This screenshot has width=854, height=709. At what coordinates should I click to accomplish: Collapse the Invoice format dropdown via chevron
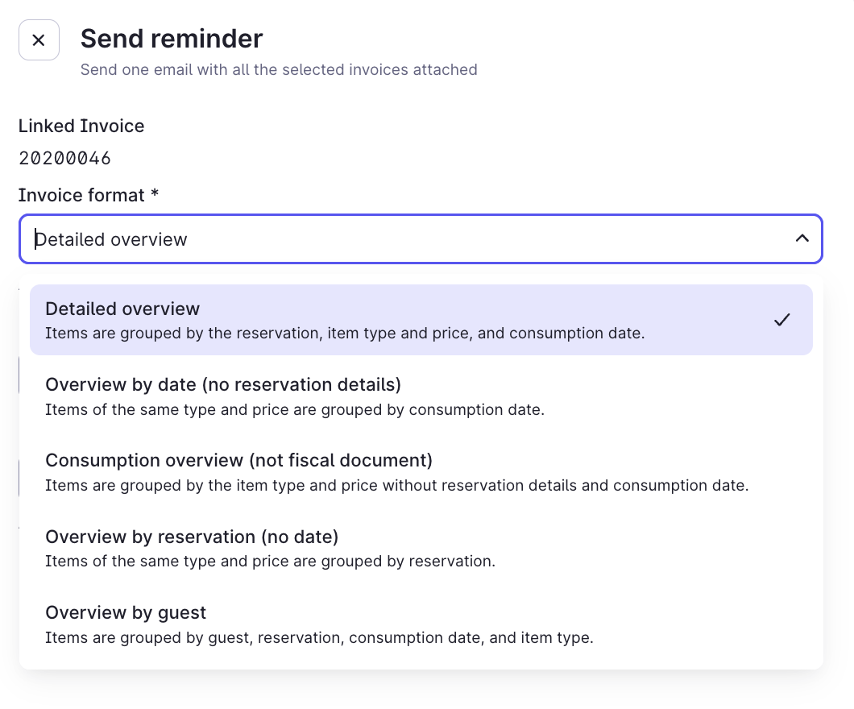tap(802, 238)
